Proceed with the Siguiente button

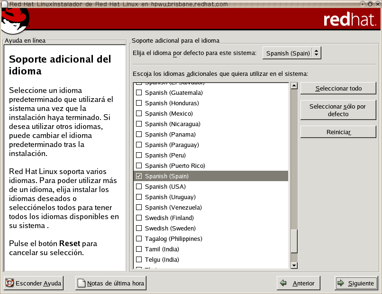tap(356, 283)
